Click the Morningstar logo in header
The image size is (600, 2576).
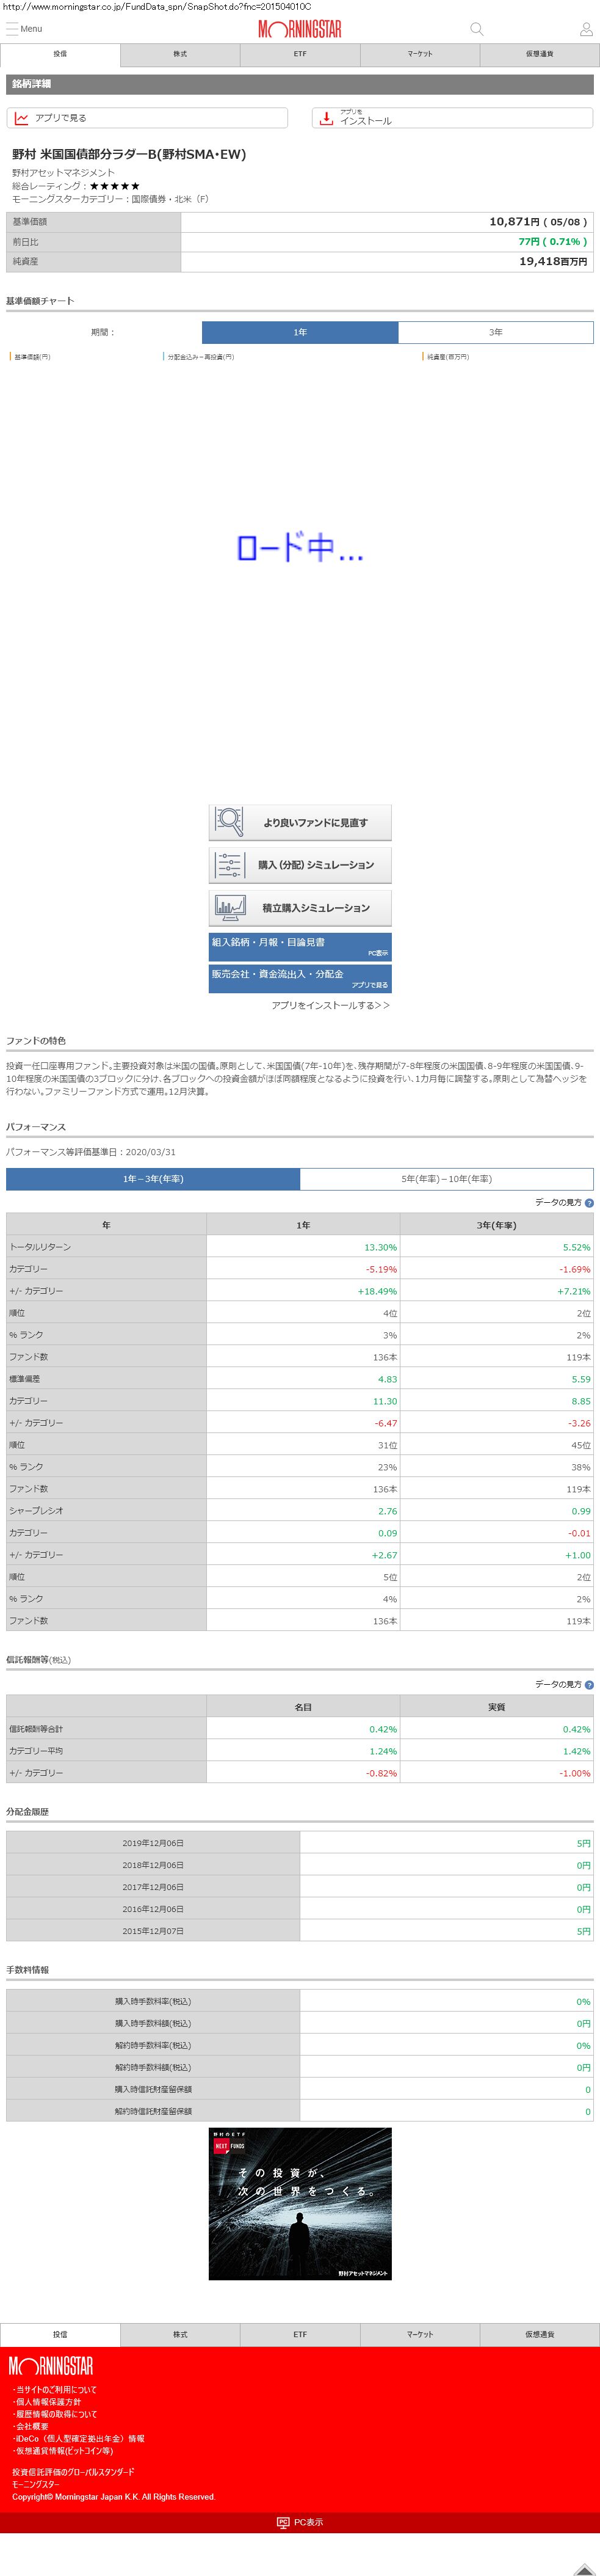pyautogui.click(x=300, y=29)
